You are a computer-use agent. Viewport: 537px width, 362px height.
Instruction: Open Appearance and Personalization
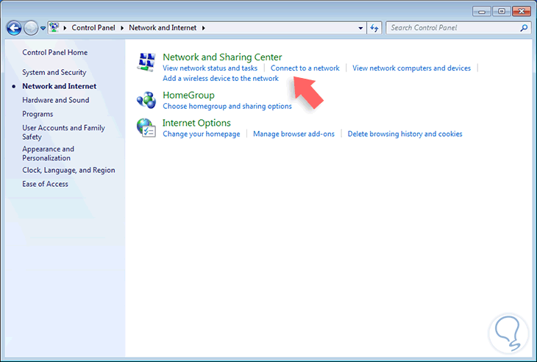pyautogui.click(x=48, y=154)
